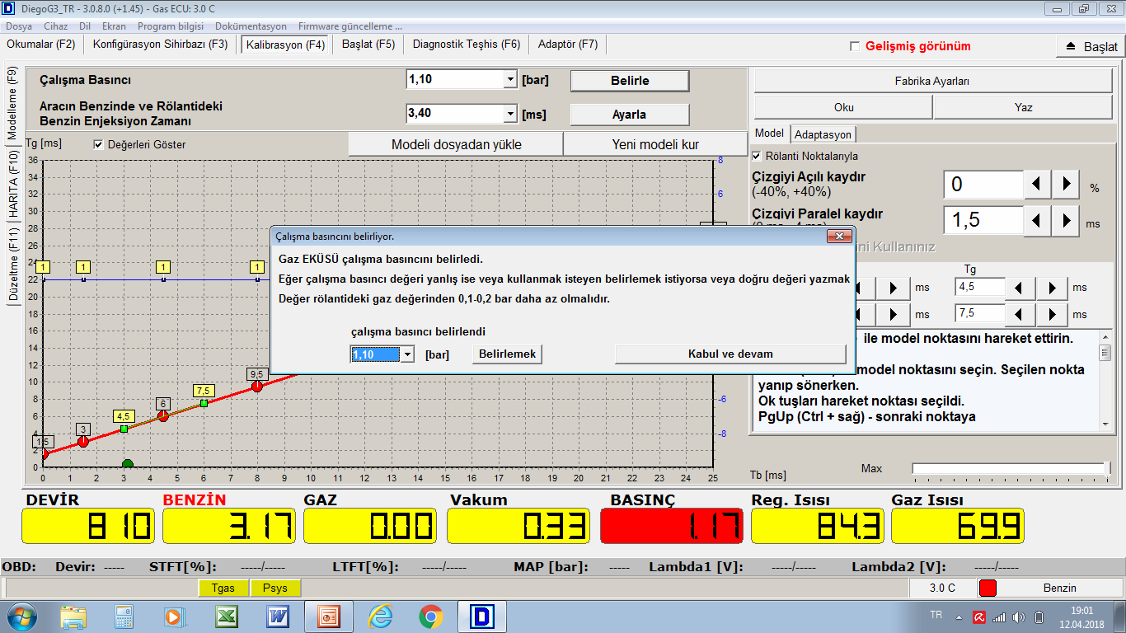Open Internet Explorer from taskbar
This screenshot has height=633, width=1126.
(380, 617)
